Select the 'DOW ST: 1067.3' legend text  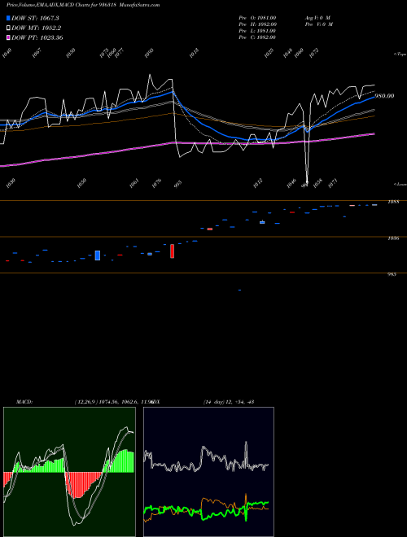35,18
